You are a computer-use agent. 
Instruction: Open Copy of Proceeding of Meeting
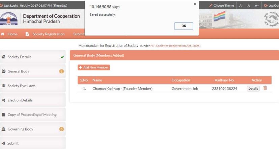point(33,115)
